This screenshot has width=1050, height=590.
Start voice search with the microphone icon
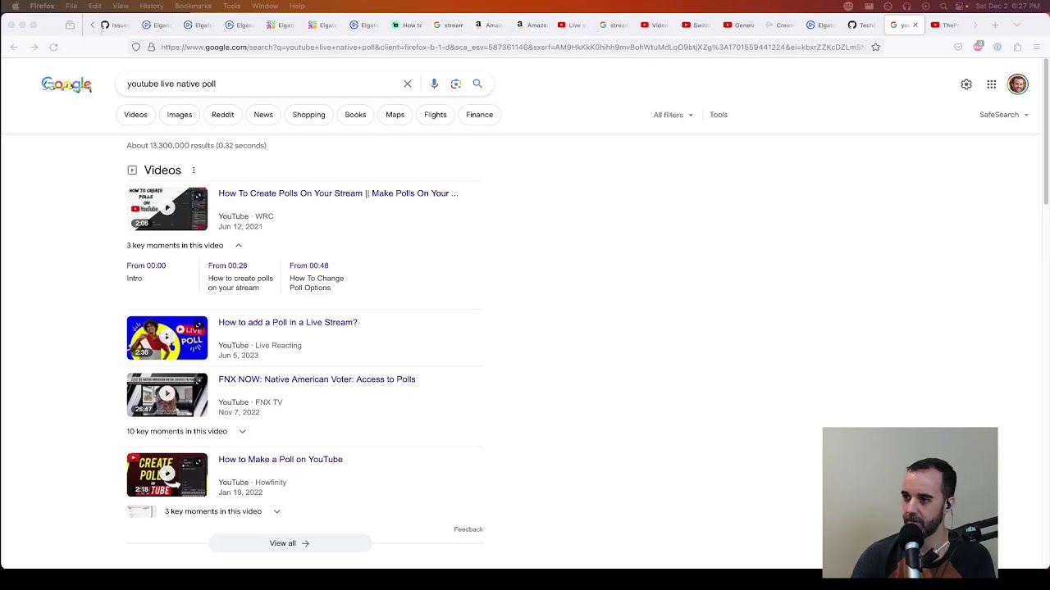point(434,84)
